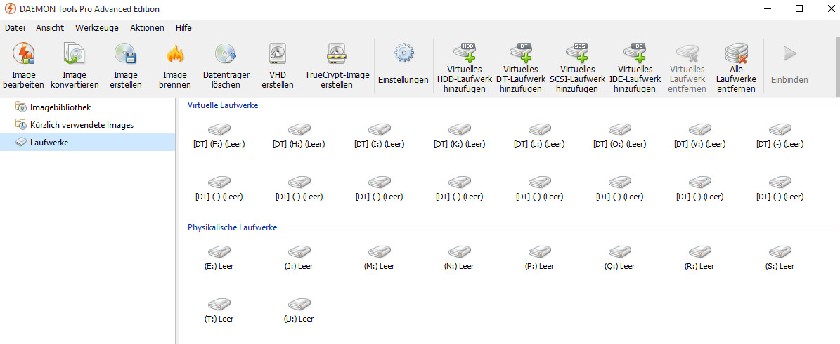
Task: Select Imagebibliothek in the sidebar
Action: point(60,107)
